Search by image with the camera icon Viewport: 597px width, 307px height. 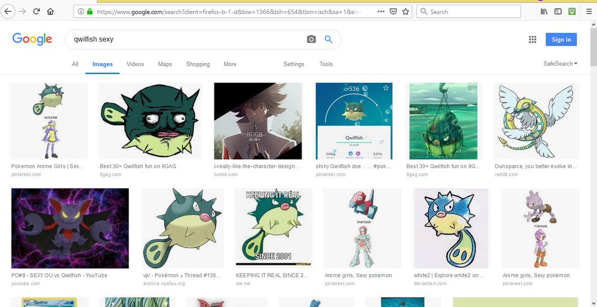[311, 39]
